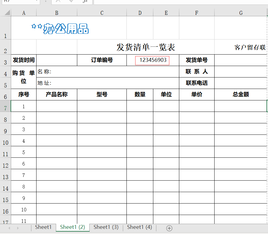Click serial number 1 cell
268x234 pixels.
pos(24,106)
